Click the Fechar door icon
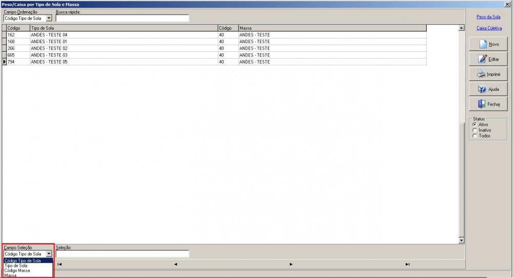513x278 pixels. 482,104
